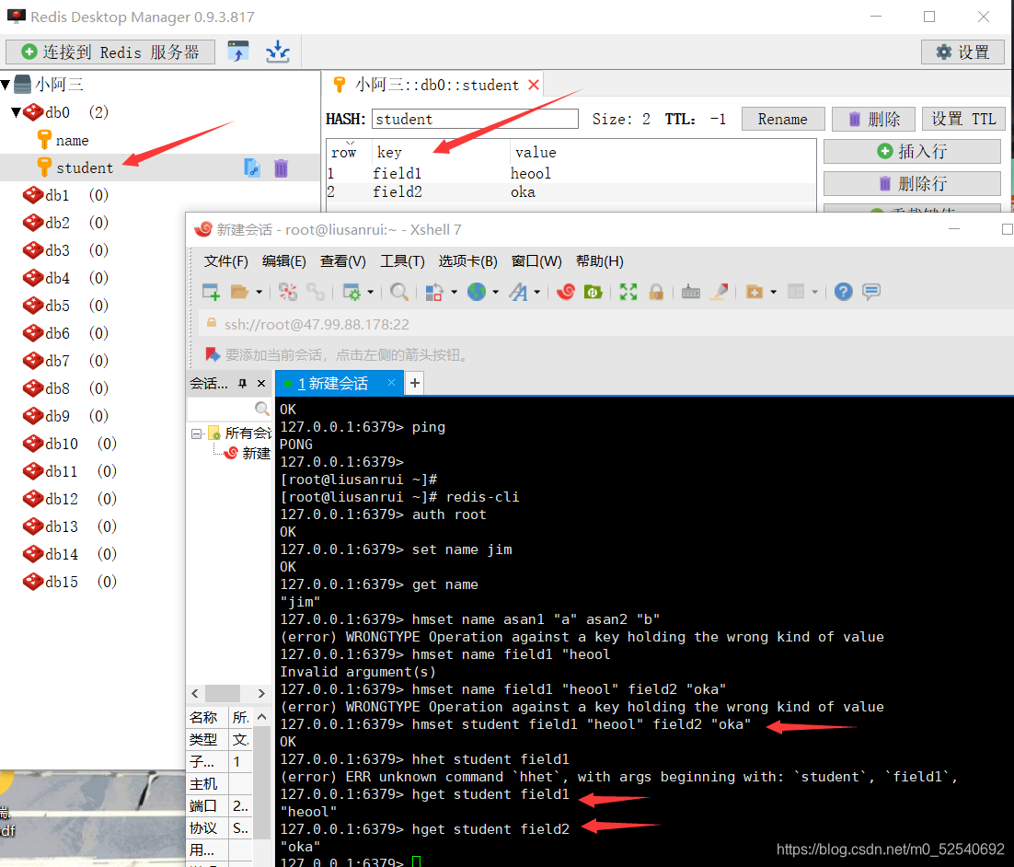This screenshot has height=867, width=1014.
Task: Launch Xshell red swirl icon in toolbar
Action: tap(566, 292)
